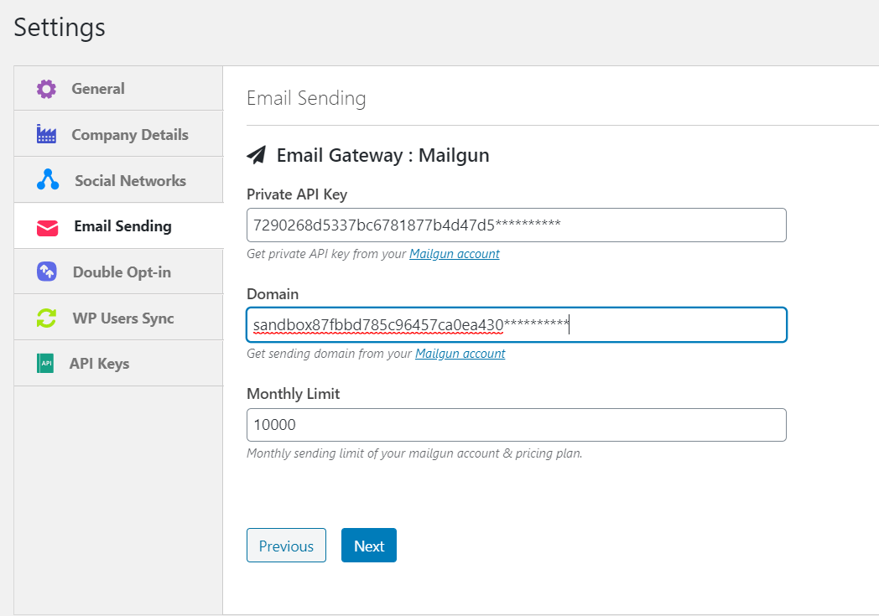Open the Mailgun account link under Private API Key
The height and width of the screenshot is (616, 879).
pos(454,253)
